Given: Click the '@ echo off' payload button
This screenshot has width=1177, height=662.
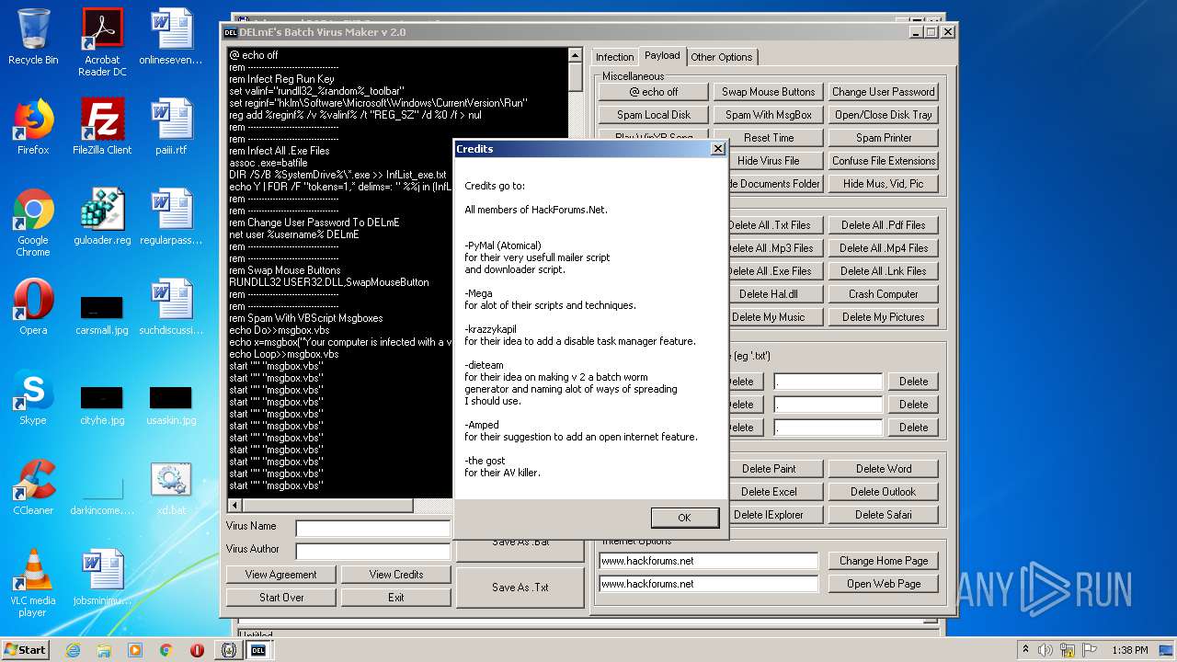Looking at the screenshot, I should coord(654,92).
